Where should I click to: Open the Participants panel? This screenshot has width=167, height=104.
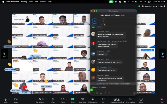click(x=40, y=99)
